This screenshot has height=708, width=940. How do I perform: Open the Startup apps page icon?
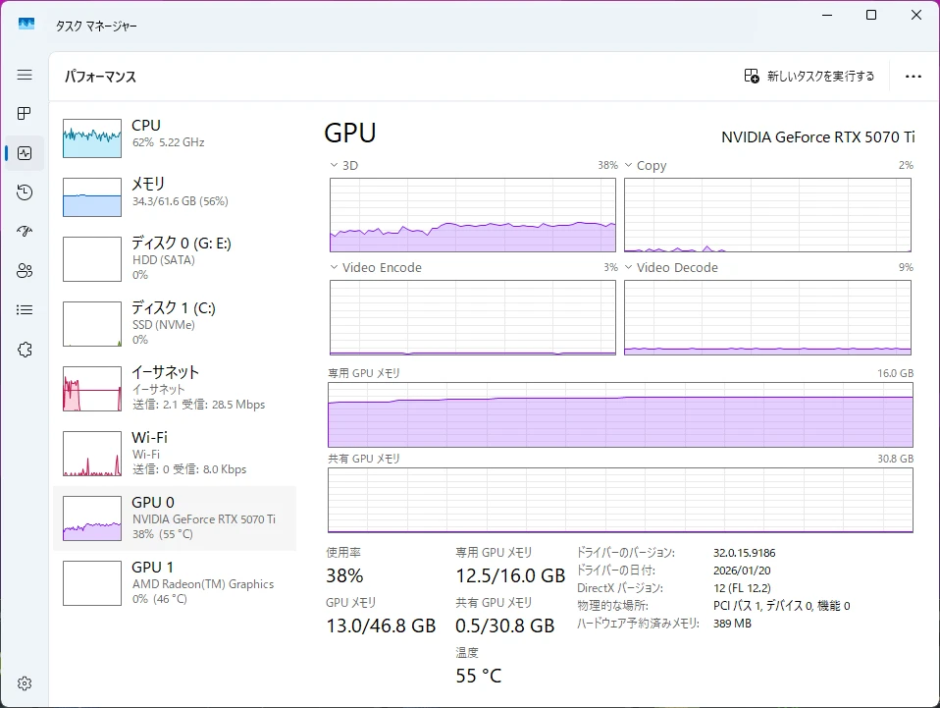(25, 232)
